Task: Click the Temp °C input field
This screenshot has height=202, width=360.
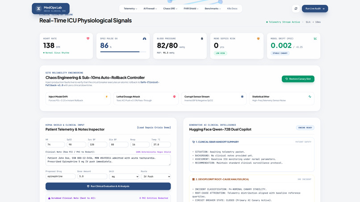Action: point(161,144)
